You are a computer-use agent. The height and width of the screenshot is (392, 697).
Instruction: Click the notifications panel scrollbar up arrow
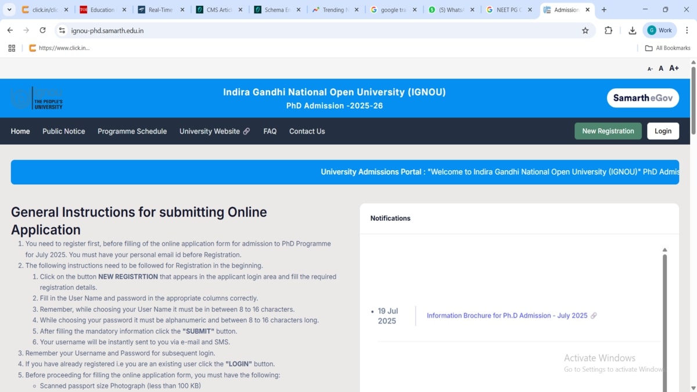tap(664, 250)
